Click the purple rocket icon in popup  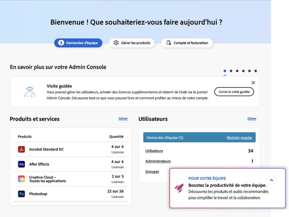click(179, 188)
